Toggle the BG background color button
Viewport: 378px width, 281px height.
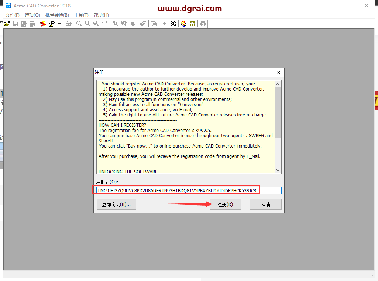pos(173,24)
